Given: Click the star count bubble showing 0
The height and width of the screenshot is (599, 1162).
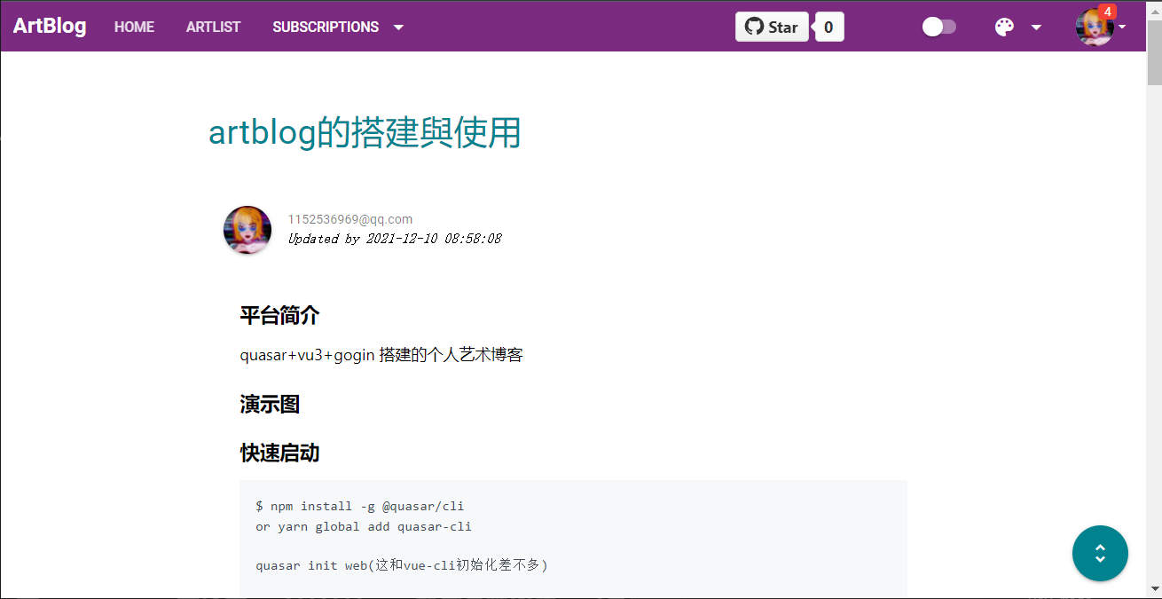Looking at the screenshot, I should point(828,27).
